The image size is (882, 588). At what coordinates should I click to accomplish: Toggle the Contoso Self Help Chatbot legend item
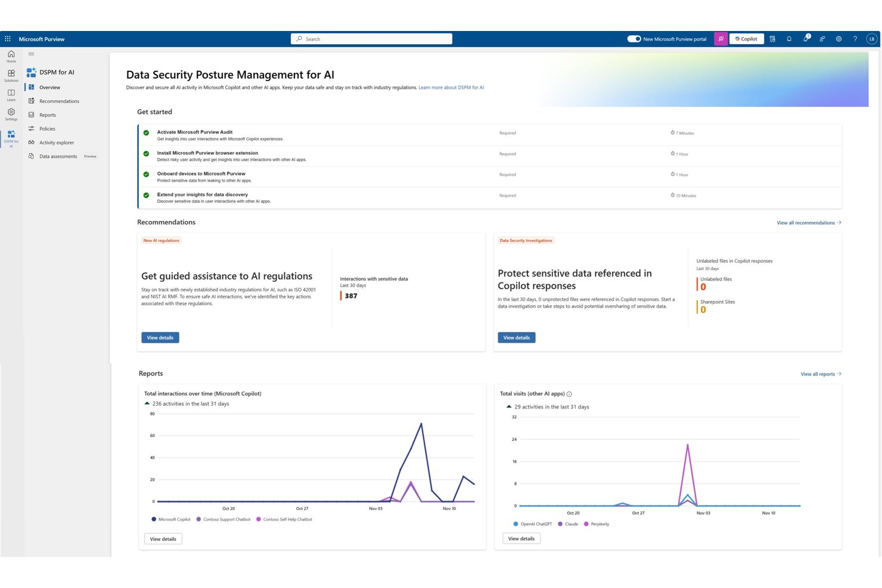[284, 519]
